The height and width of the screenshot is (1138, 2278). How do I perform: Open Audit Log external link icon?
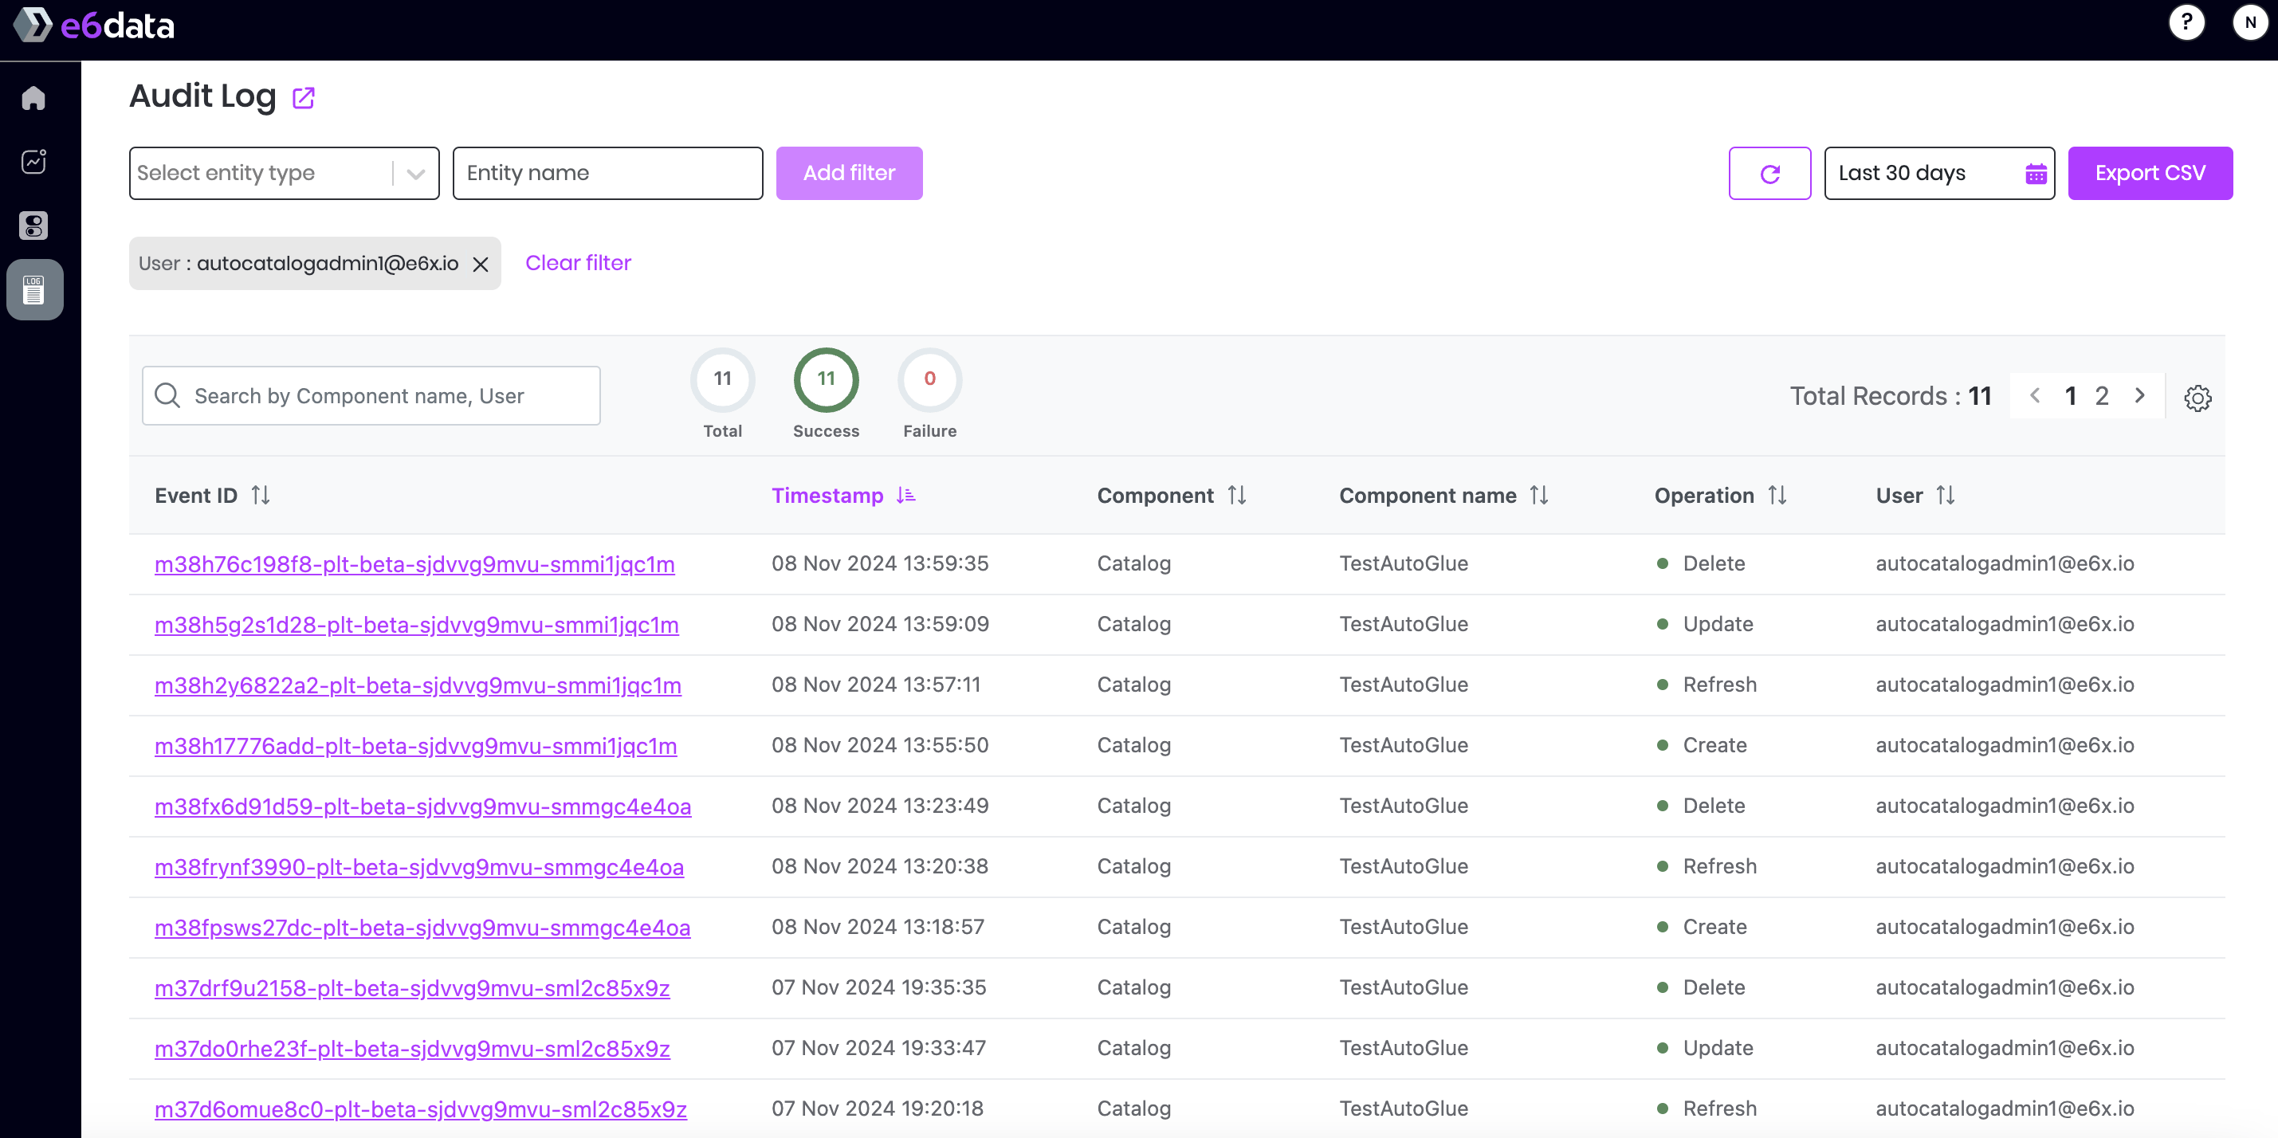coord(304,97)
